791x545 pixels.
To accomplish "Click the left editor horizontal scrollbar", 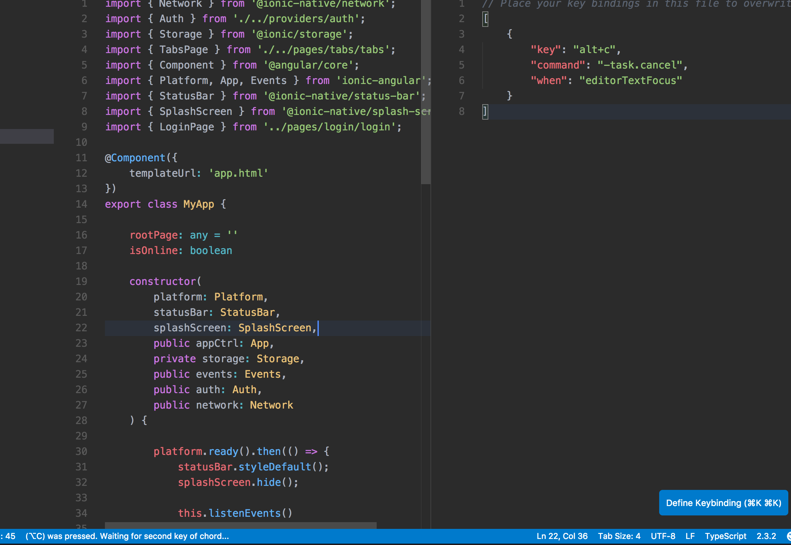I will pyautogui.click(x=240, y=525).
